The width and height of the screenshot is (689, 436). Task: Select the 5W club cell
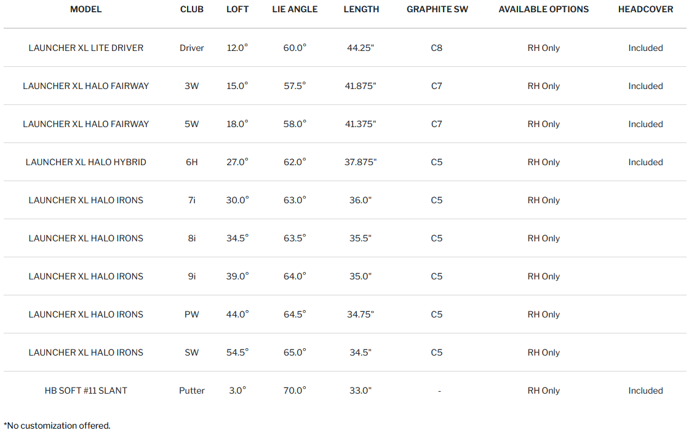point(192,124)
